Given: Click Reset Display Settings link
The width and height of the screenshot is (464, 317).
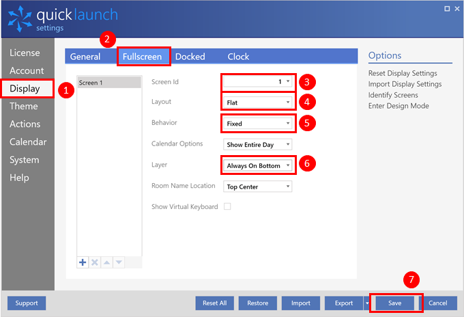Looking at the screenshot, I should point(403,73).
